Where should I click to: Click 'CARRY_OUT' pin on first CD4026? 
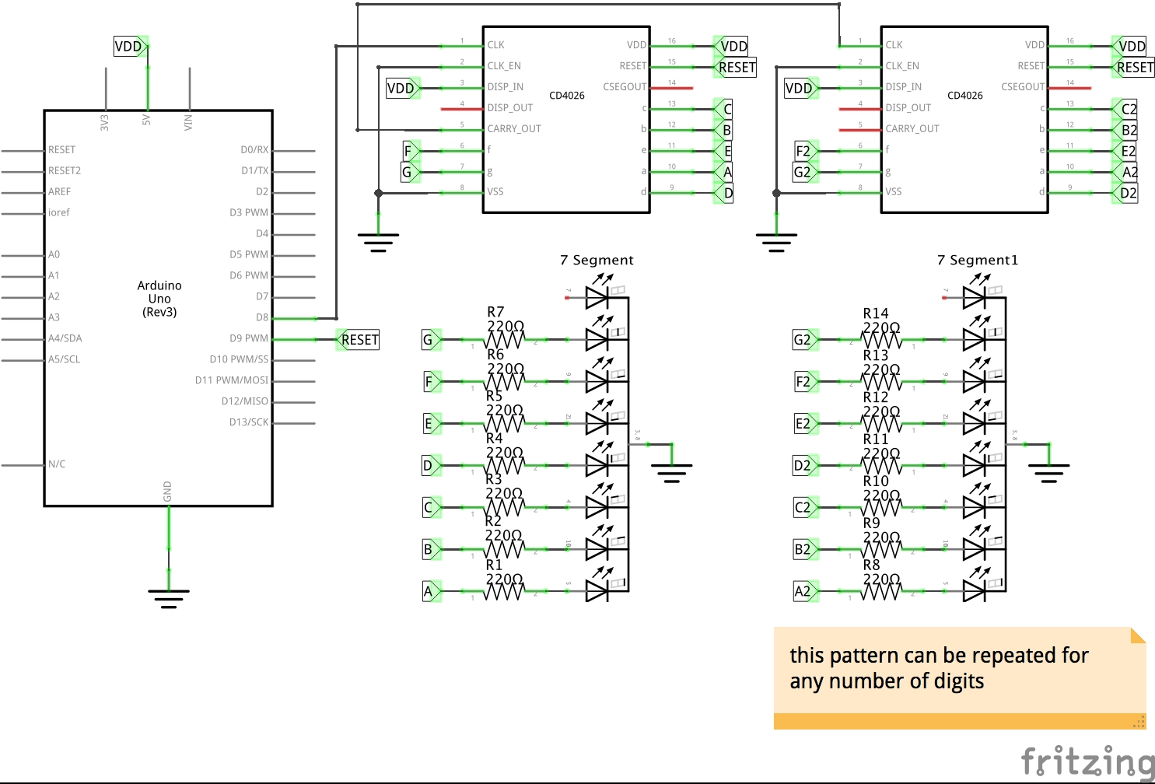(x=514, y=129)
